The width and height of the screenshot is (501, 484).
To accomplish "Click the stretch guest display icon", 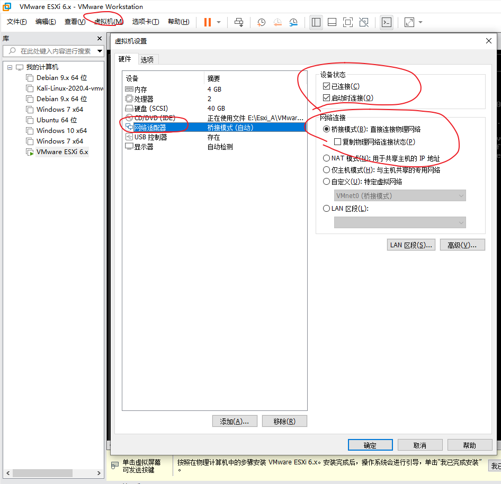I will [x=409, y=22].
